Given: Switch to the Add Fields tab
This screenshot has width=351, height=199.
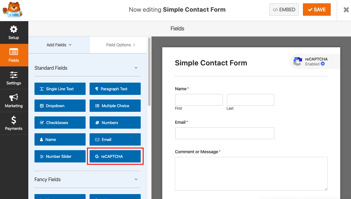Looking at the screenshot, I should (59, 45).
